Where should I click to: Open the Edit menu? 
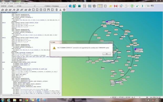click(x=5, y=3)
